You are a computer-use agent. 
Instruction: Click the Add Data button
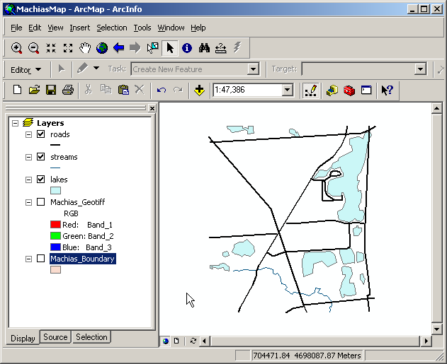(x=199, y=90)
